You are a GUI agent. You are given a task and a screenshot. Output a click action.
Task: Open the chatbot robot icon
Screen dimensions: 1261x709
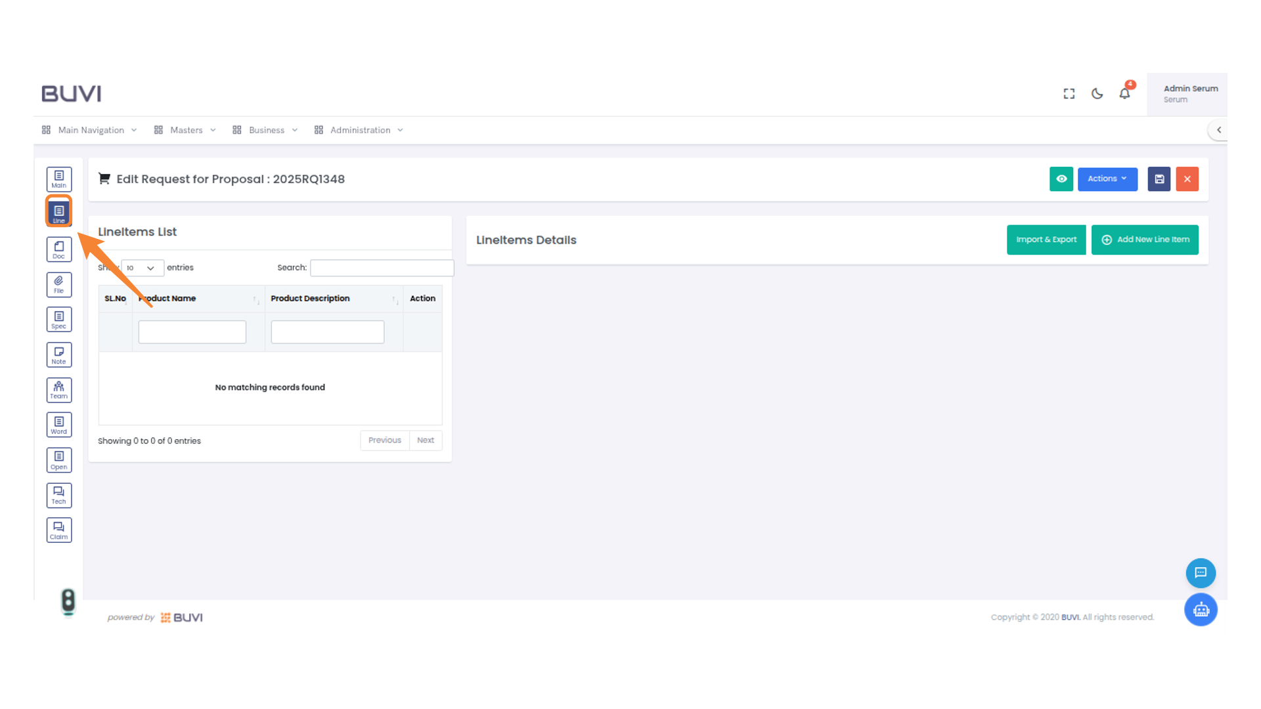(1201, 610)
